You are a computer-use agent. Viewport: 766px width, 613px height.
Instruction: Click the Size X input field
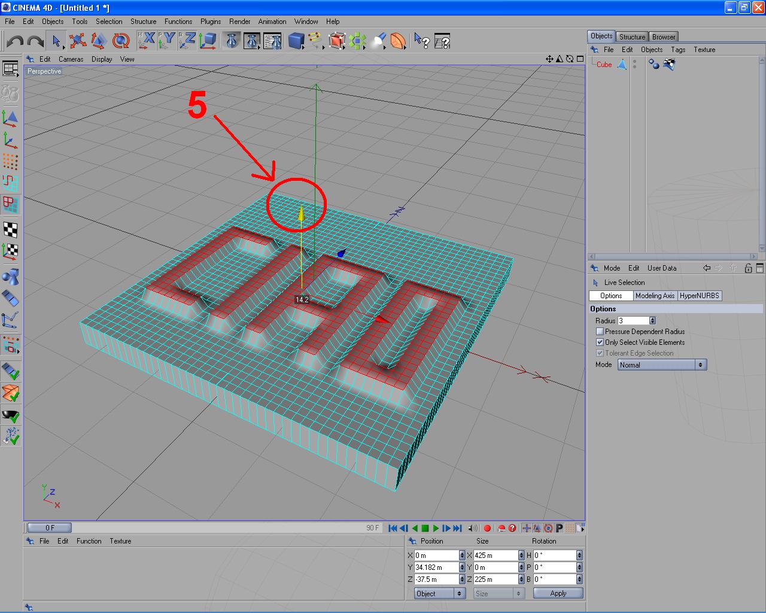tap(495, 556)
